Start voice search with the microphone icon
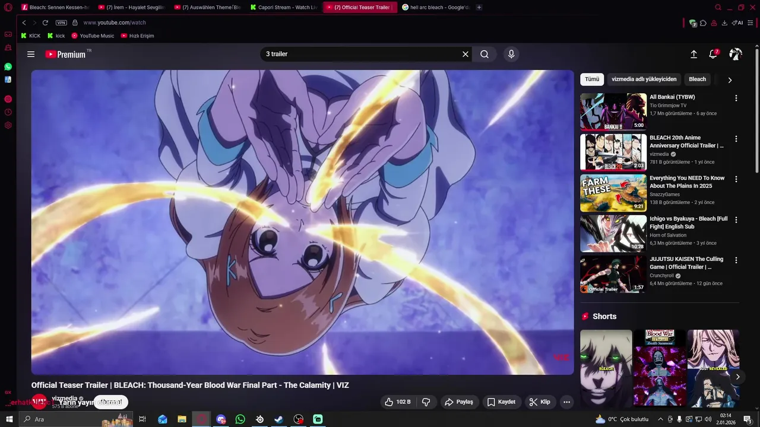The height and width of the screenshot is (427, 760). click(511, 54)
